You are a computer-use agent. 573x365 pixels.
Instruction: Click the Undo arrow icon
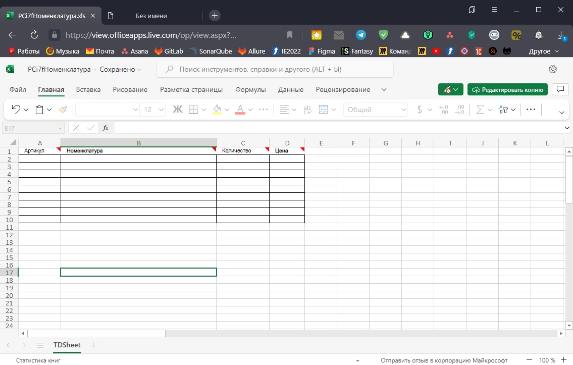click(16, 110)
